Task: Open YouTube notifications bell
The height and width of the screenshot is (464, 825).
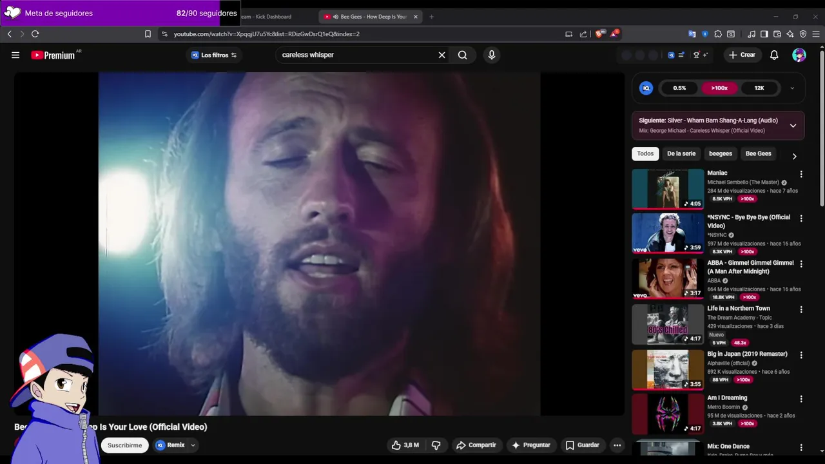Action: [x=774, y=55]
